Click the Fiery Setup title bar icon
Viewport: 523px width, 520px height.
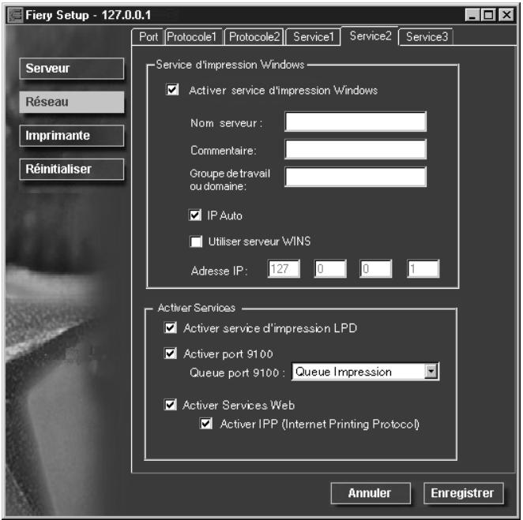[15, 15]
